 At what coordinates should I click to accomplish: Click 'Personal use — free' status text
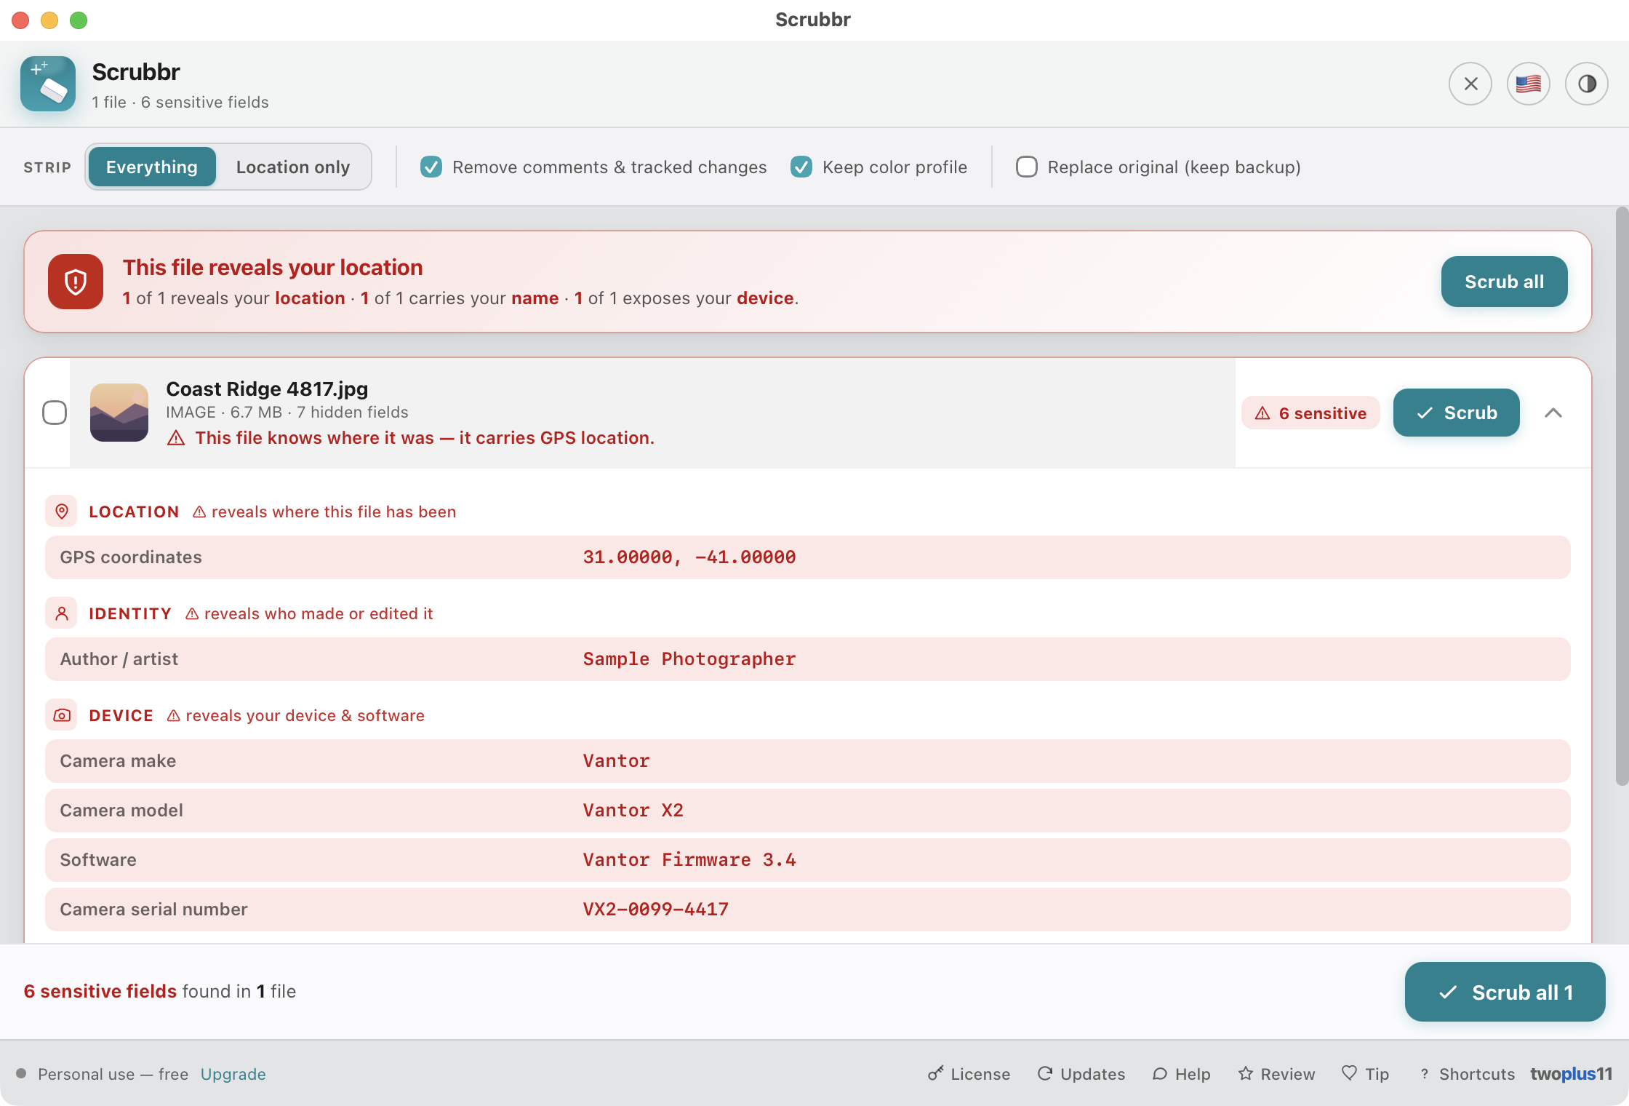click(113, 1073)
